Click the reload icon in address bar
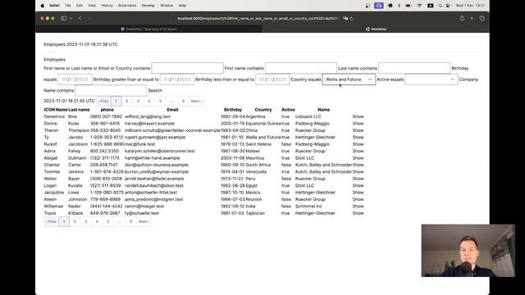Viewport: 525px width, 295px height. tap(351, 18)
